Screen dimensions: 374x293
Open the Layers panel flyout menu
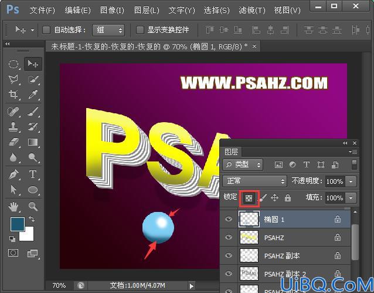pos(353,151)
